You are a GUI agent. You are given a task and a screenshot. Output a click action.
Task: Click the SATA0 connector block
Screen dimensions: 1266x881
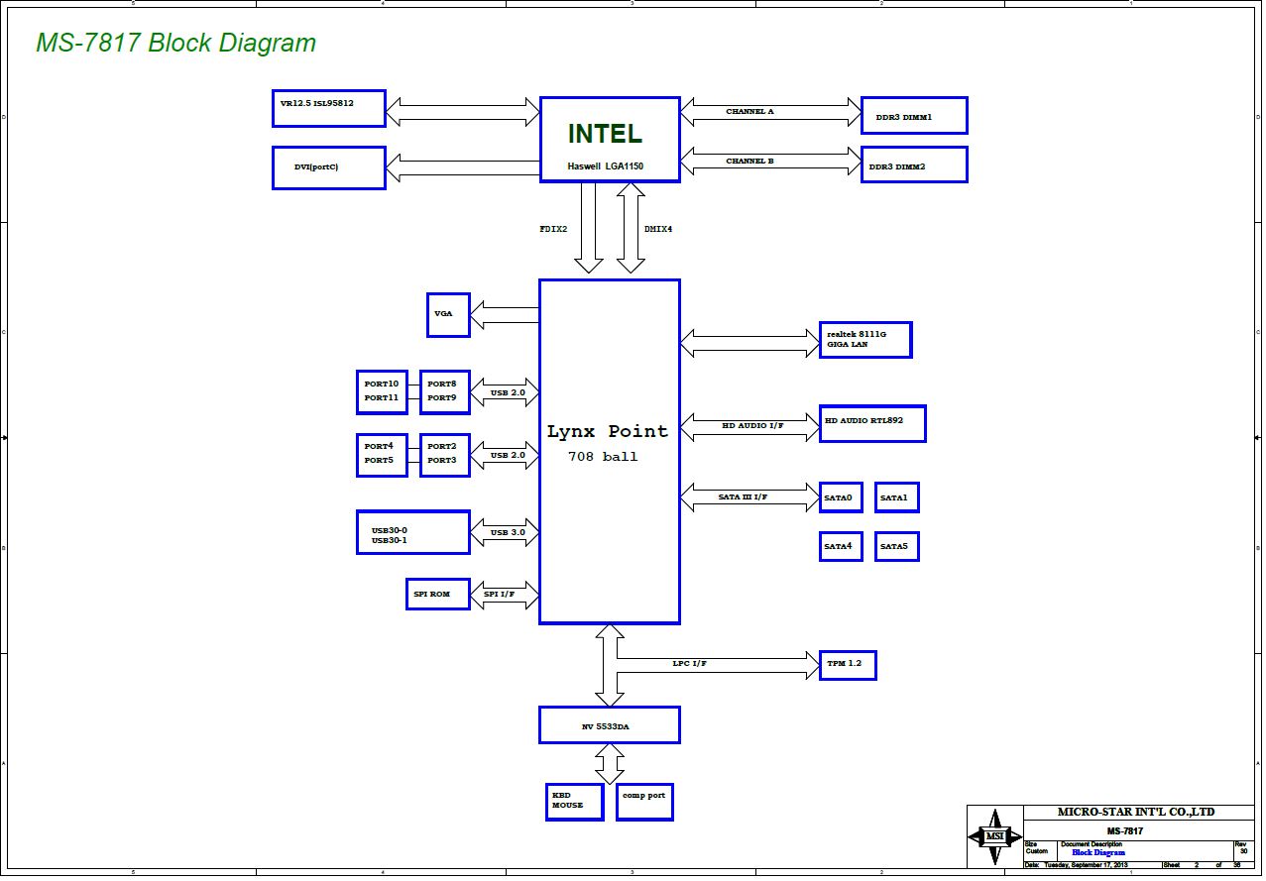840,497
